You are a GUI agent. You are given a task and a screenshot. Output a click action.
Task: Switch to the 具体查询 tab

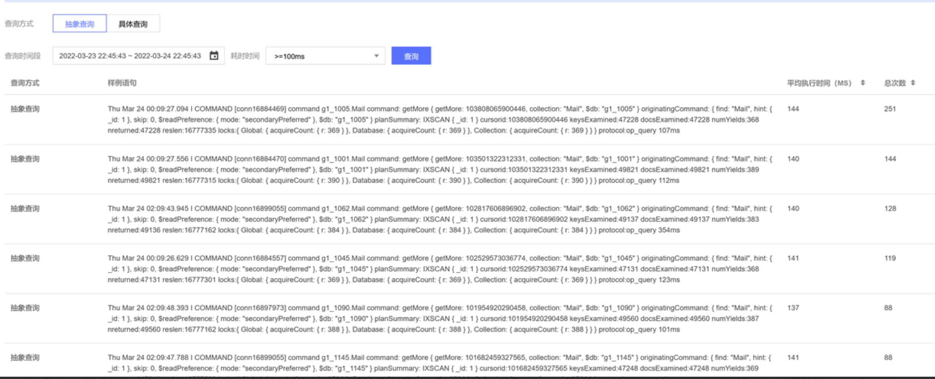click(x=133, y=24)
